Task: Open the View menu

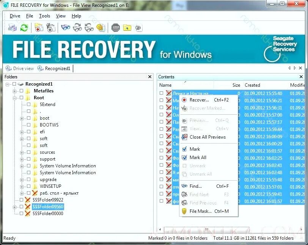Action: [x=61, y=16]
